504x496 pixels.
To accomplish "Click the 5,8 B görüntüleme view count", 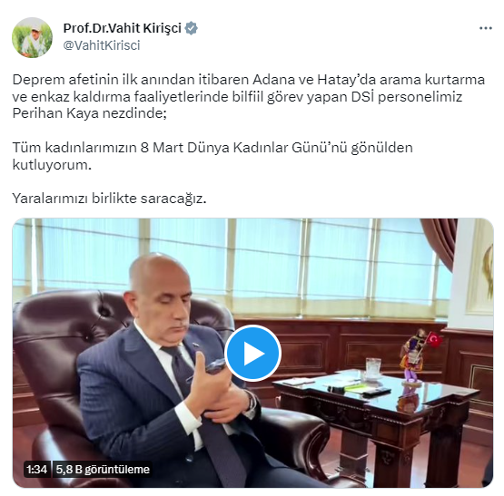I will coord(103,470).
